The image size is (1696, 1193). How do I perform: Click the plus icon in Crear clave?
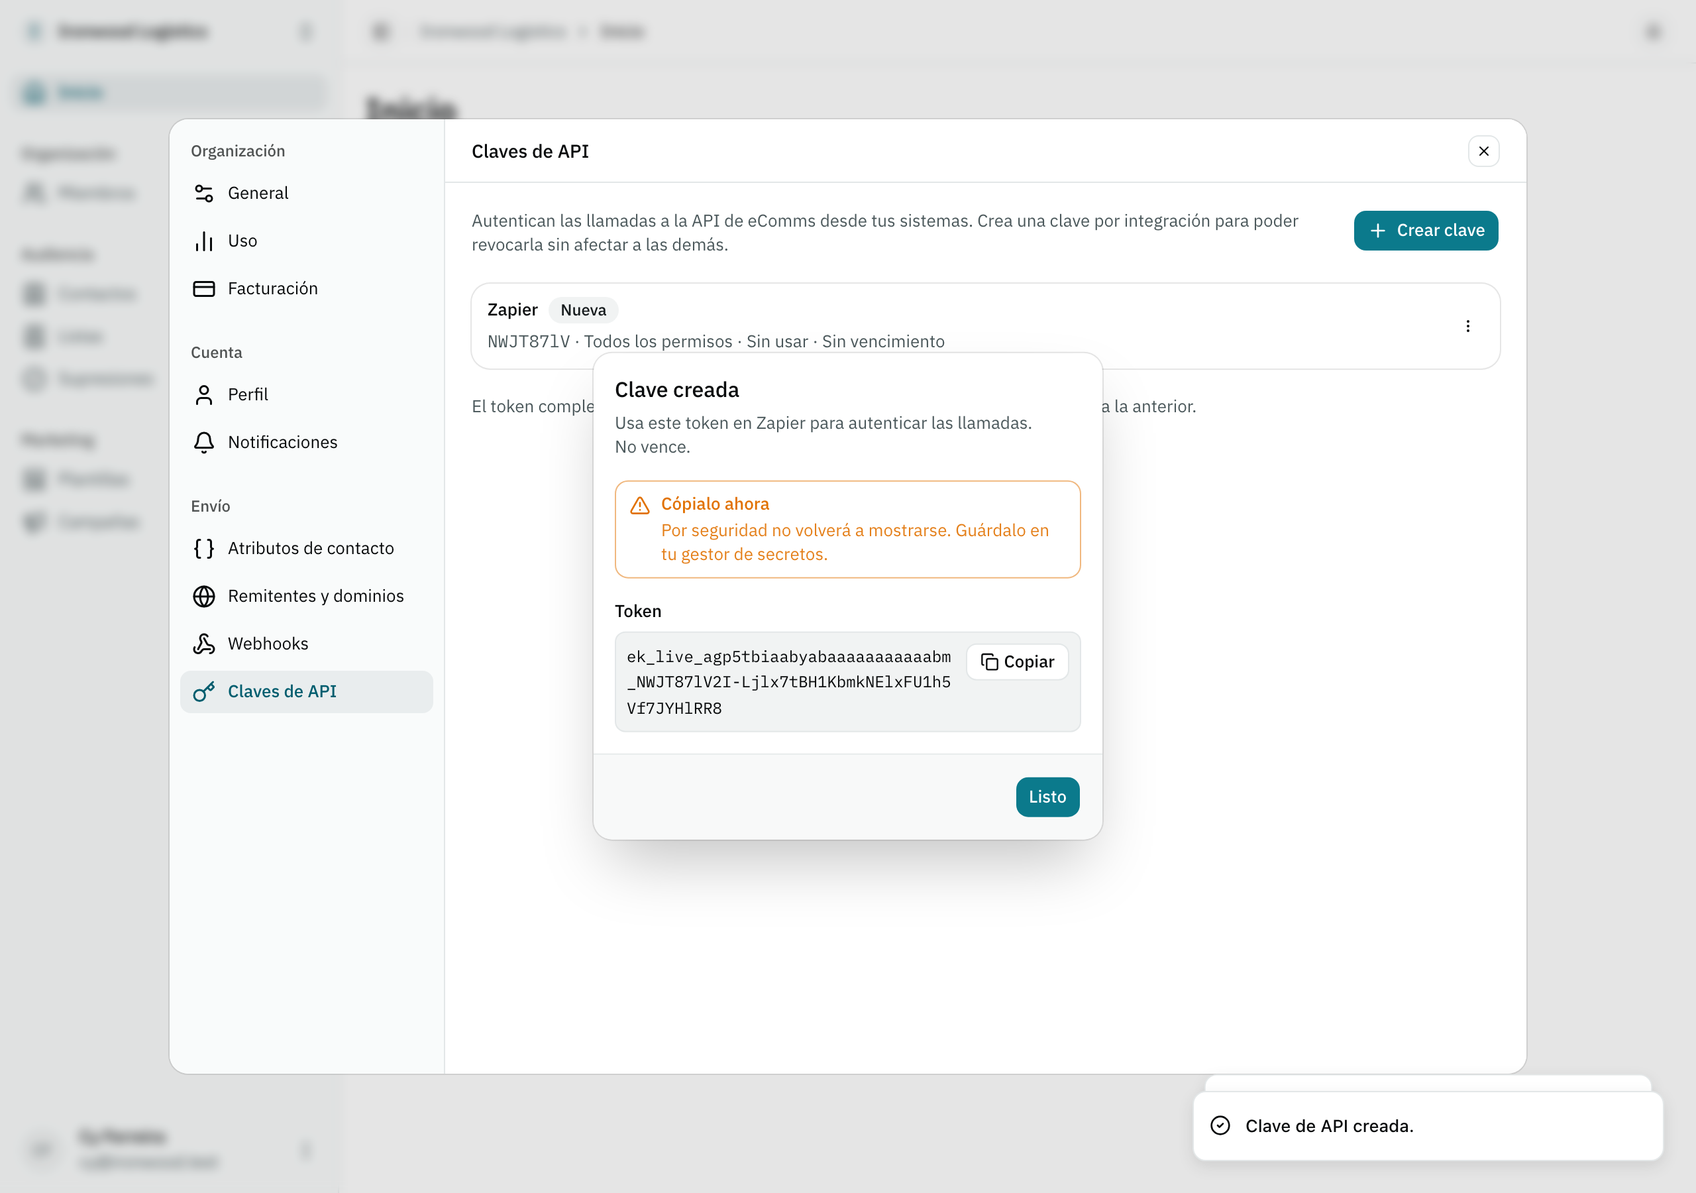pyautogui.click(x=1377, y=231)
